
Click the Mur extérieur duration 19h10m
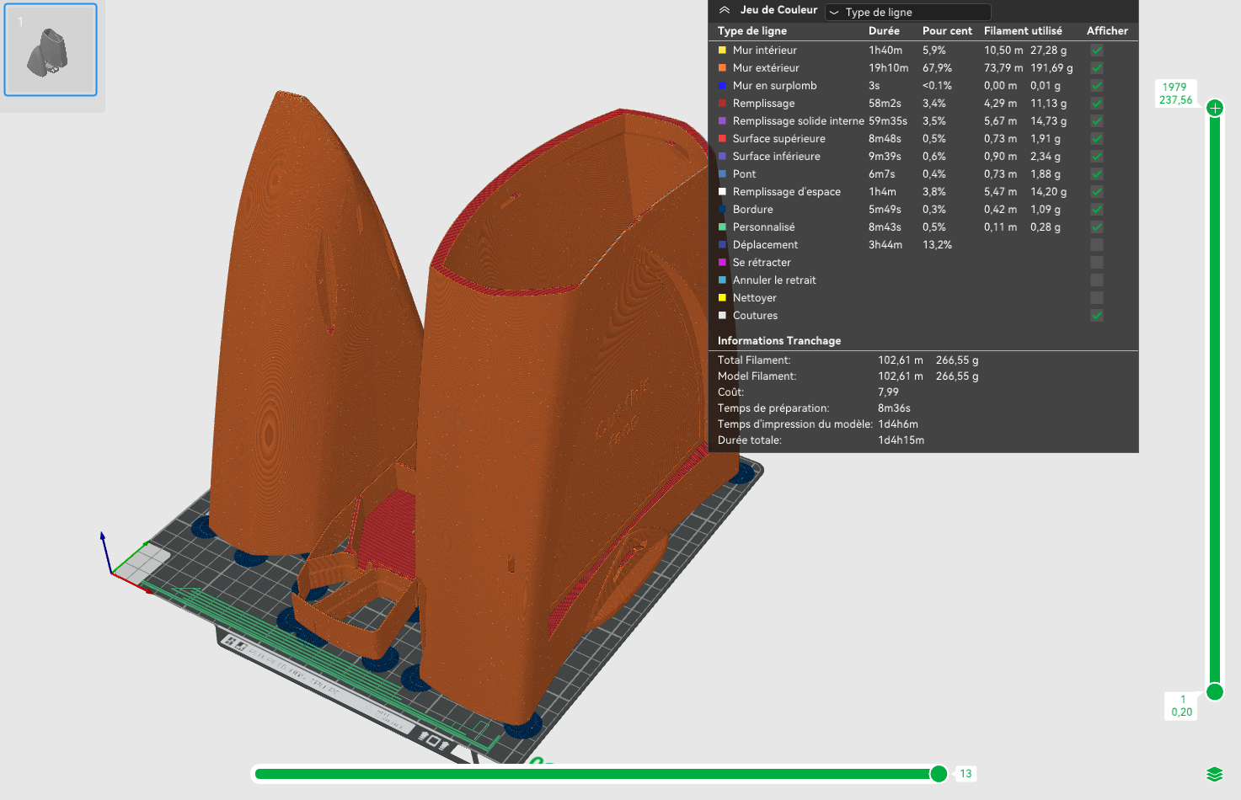pos(889,68)
